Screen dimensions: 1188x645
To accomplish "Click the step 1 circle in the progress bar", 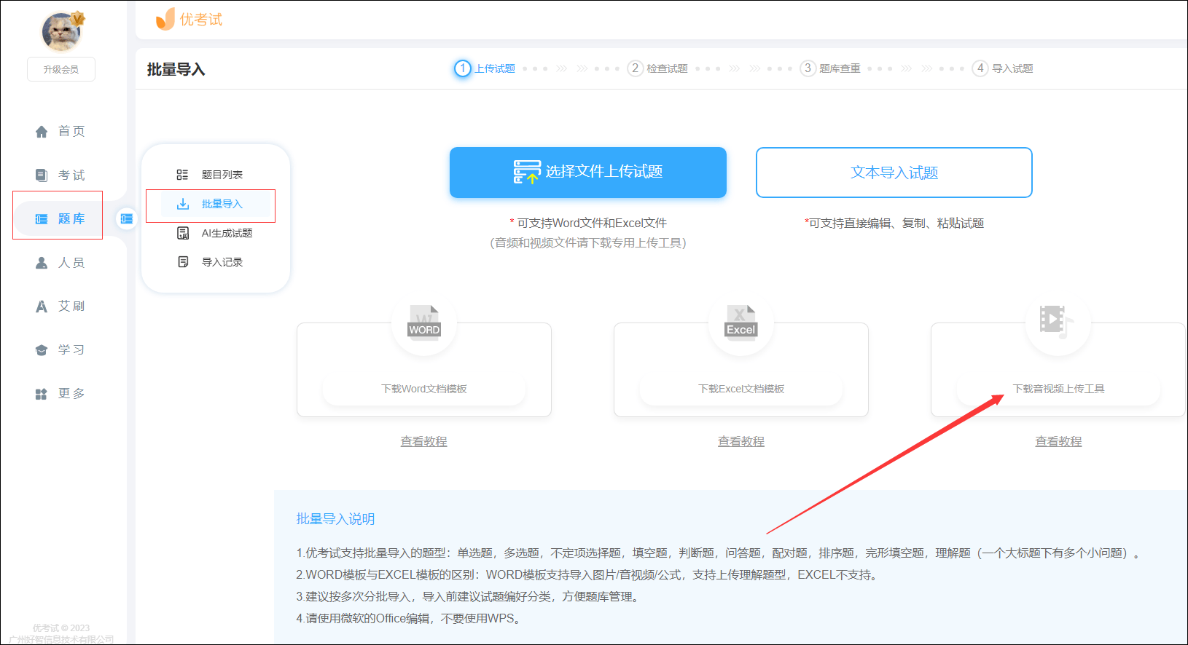I will pos(463,68).
